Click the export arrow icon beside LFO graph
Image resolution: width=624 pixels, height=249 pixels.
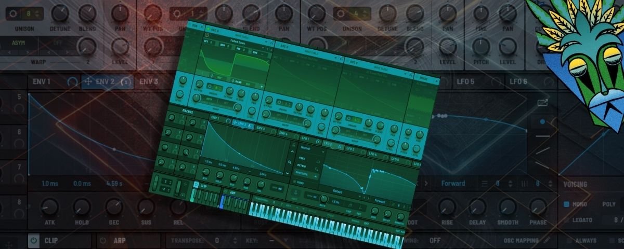click(542, 103)
